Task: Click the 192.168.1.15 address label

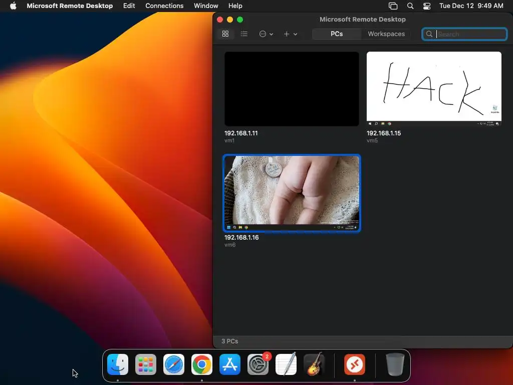Action: 384,133
